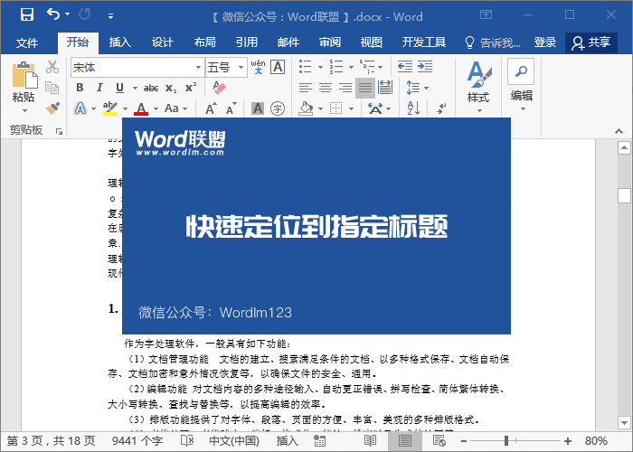The image size is (633, 452).
Task: Open the 视图 tab
Action: click(372, 42)
